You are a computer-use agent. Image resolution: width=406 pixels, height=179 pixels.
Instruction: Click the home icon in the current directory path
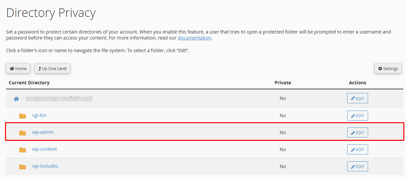point(16,99)
